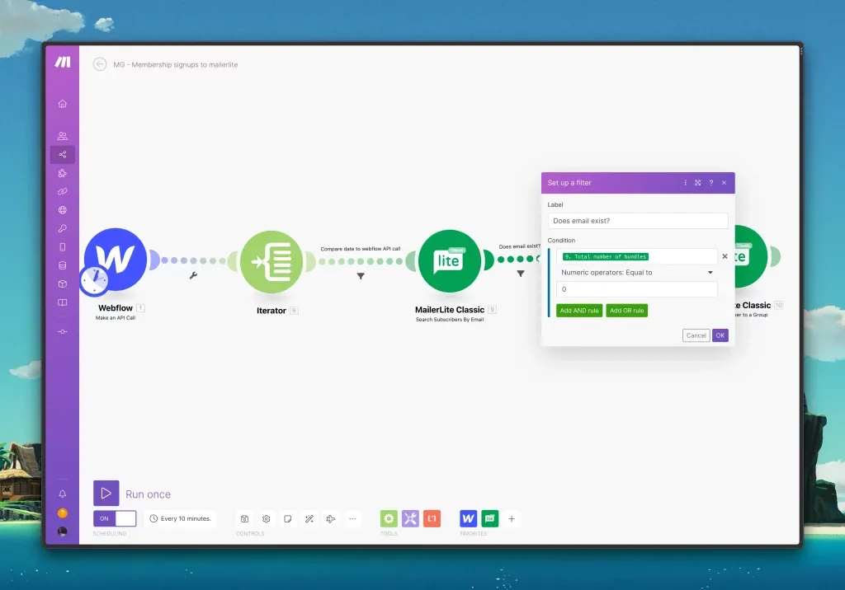Open filter funnel under Compare date route
This screenshot has height=590, width=845.
pyautogui.click(x=361, y=276)
